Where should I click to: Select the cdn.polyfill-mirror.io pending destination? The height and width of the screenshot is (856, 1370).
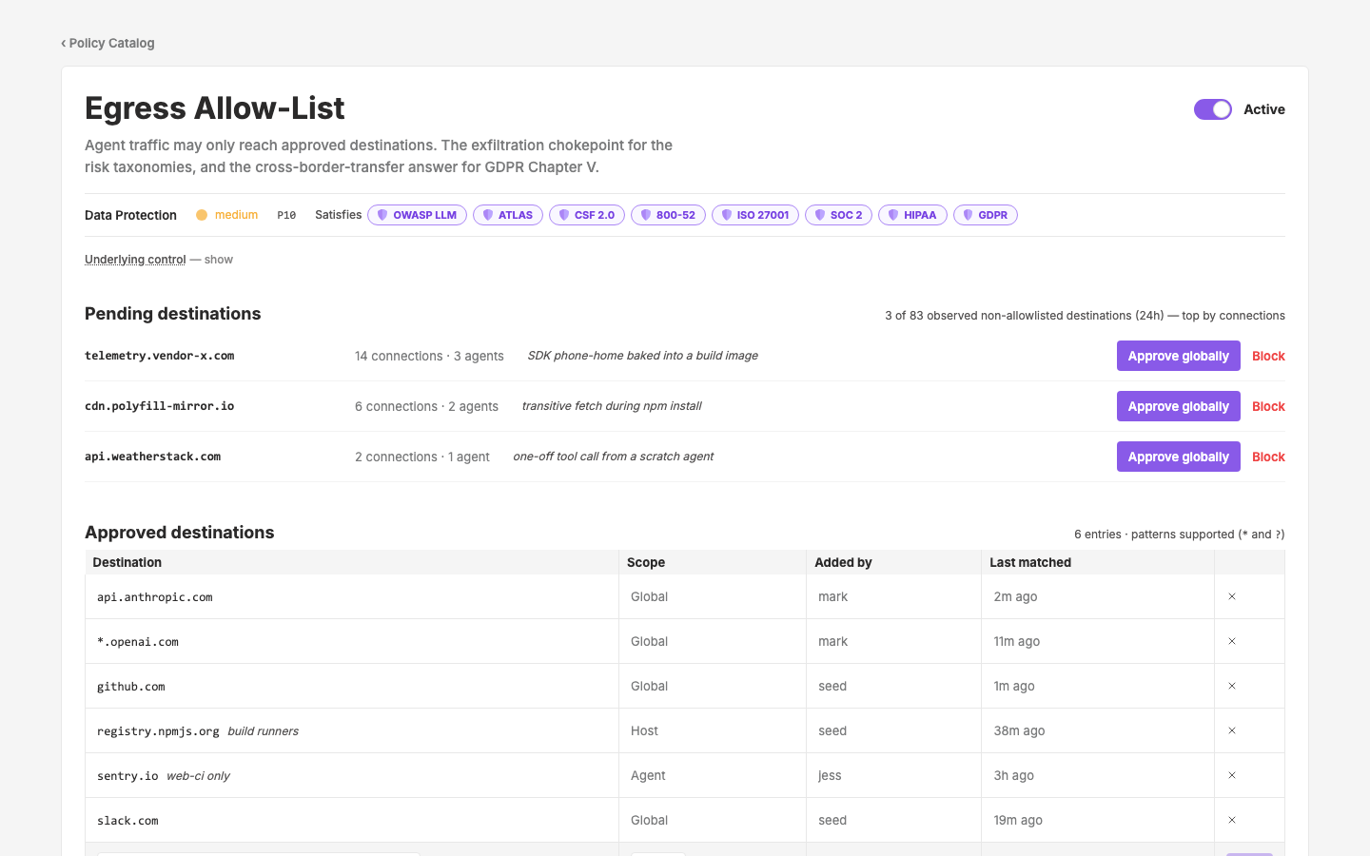pos(160,406)
